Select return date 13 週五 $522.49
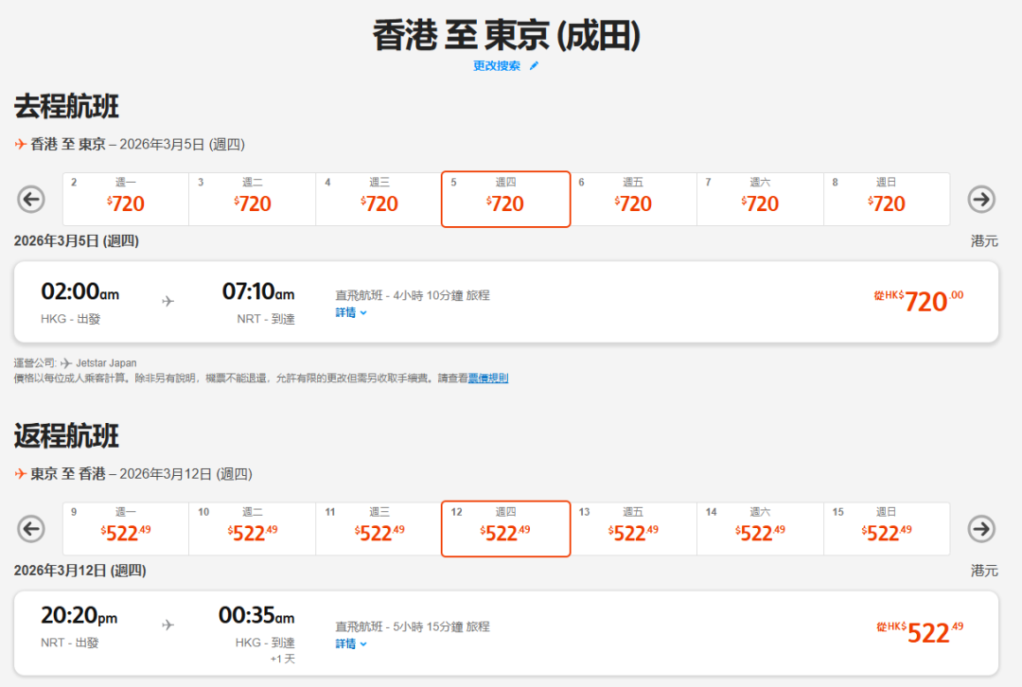This screenshot has height=687, width=1022. (633, 529)
